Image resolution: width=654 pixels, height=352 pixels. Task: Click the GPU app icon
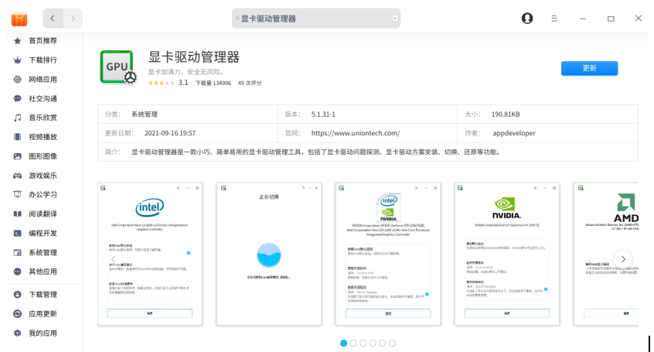click(x=118, y=67)
